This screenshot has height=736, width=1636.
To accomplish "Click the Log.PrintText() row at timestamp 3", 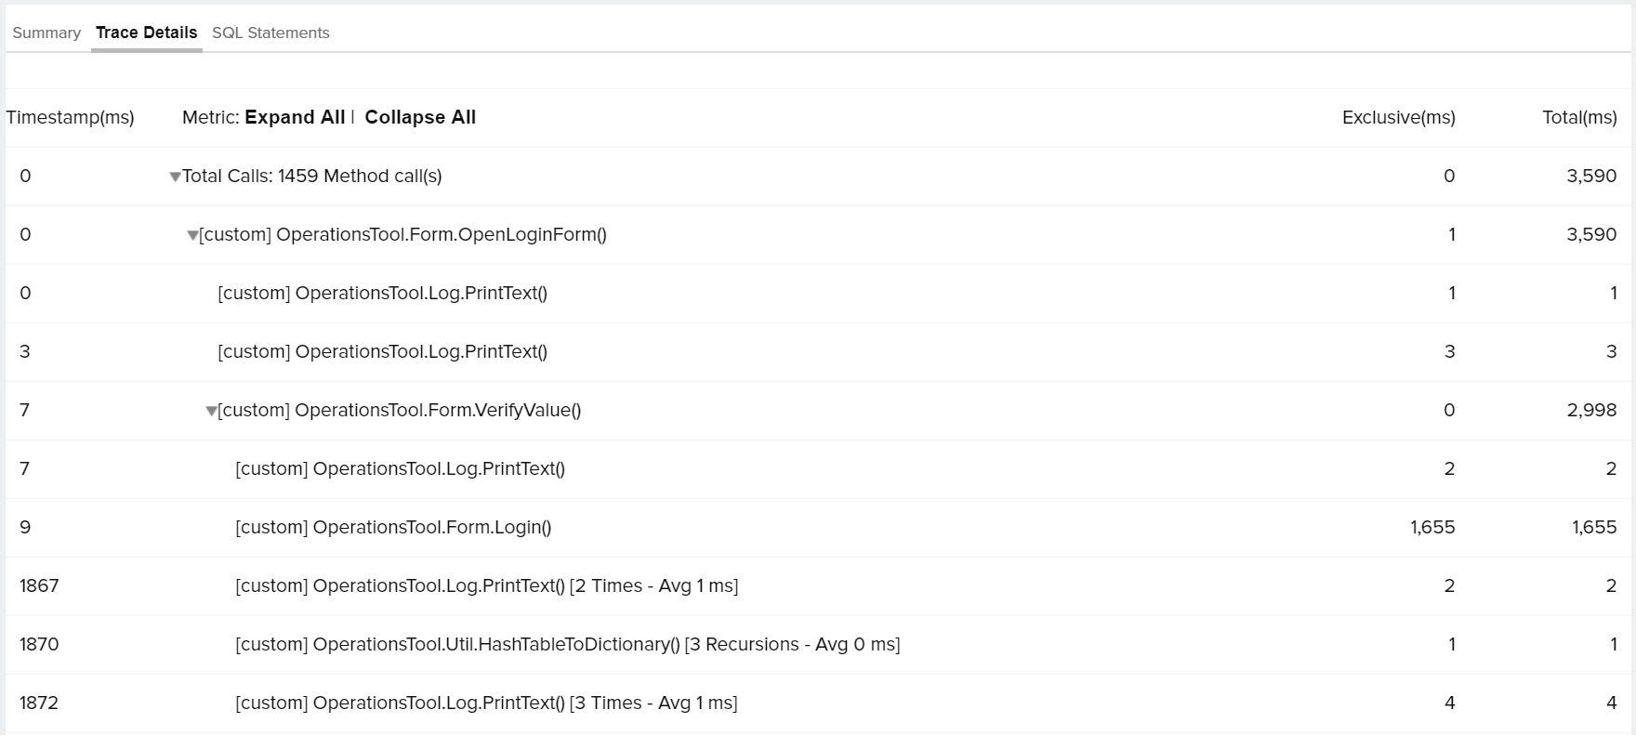I will 382,352.
